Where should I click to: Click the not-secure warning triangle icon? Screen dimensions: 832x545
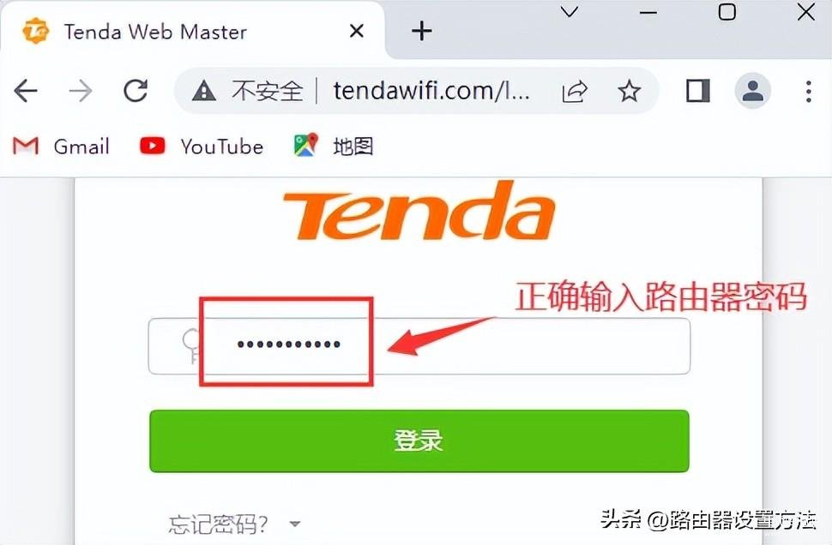[204, 91]
